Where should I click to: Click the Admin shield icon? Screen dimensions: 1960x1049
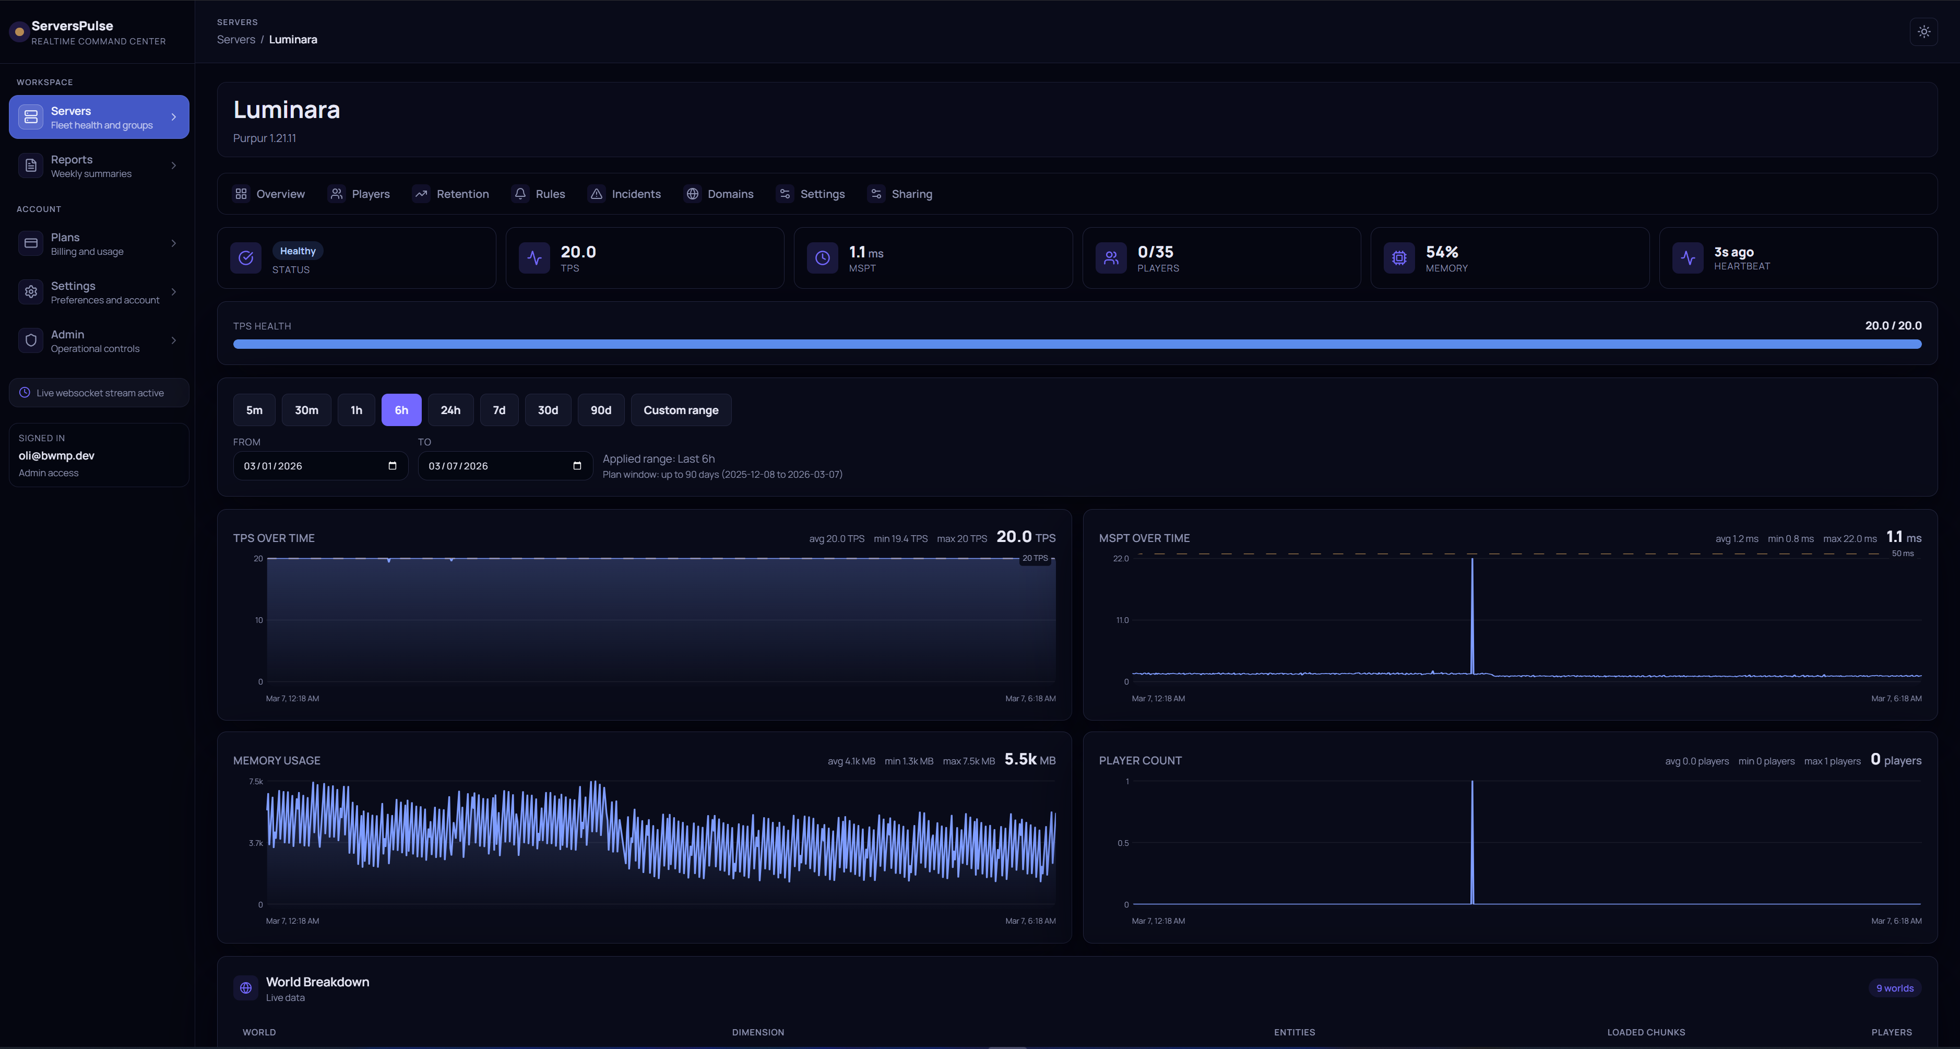31,341
